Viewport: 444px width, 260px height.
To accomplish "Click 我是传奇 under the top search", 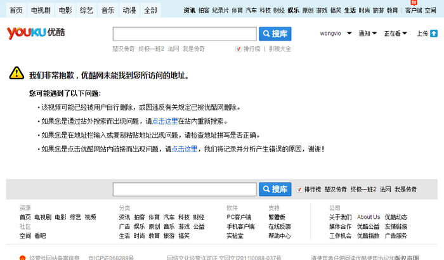I will 193,49.
